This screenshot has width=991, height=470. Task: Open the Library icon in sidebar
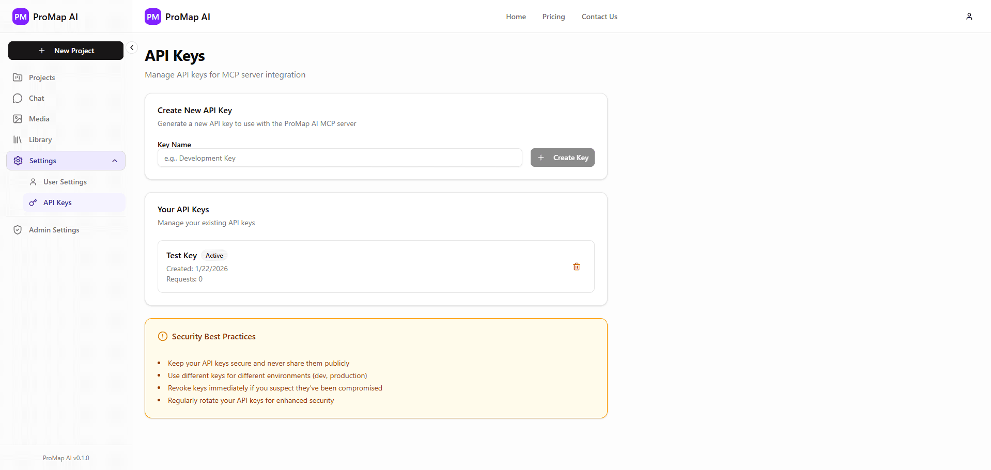[x=18, y=139]
